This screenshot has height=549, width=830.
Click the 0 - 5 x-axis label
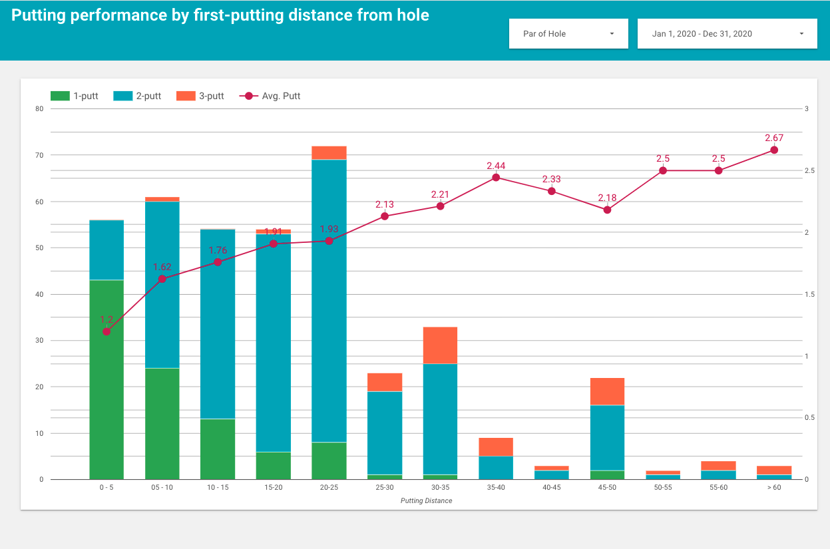coord(106,488)
